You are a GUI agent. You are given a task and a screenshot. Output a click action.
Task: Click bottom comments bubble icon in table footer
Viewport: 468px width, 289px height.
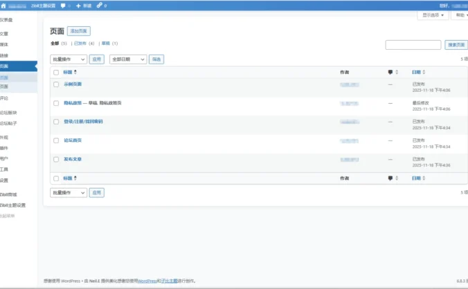[390, 178]
